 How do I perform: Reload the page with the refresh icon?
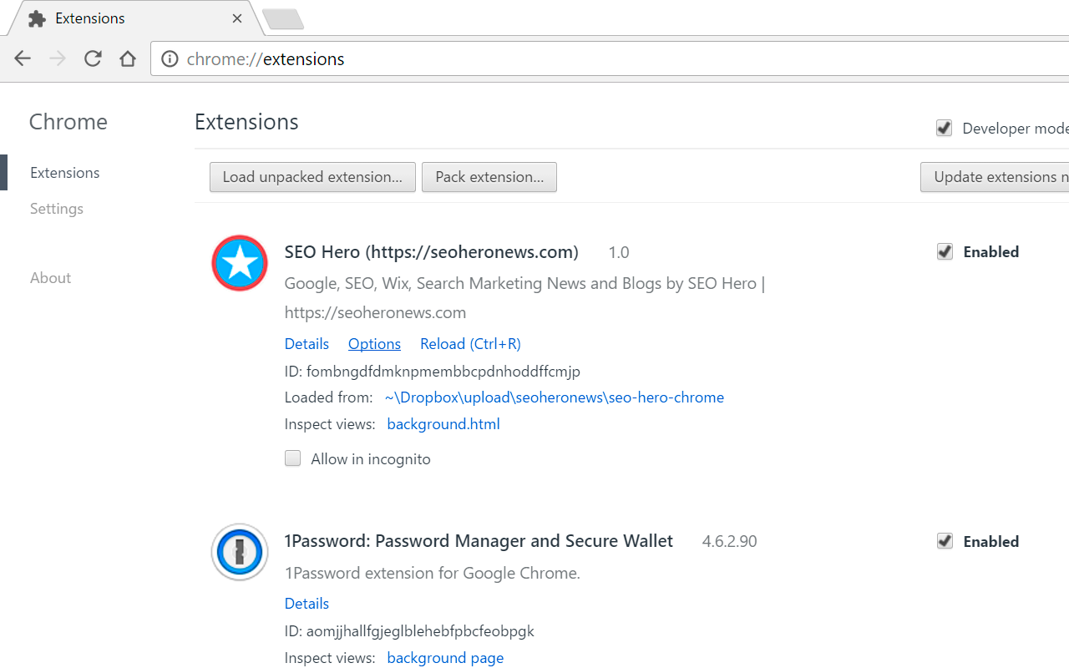pos(93,58)
